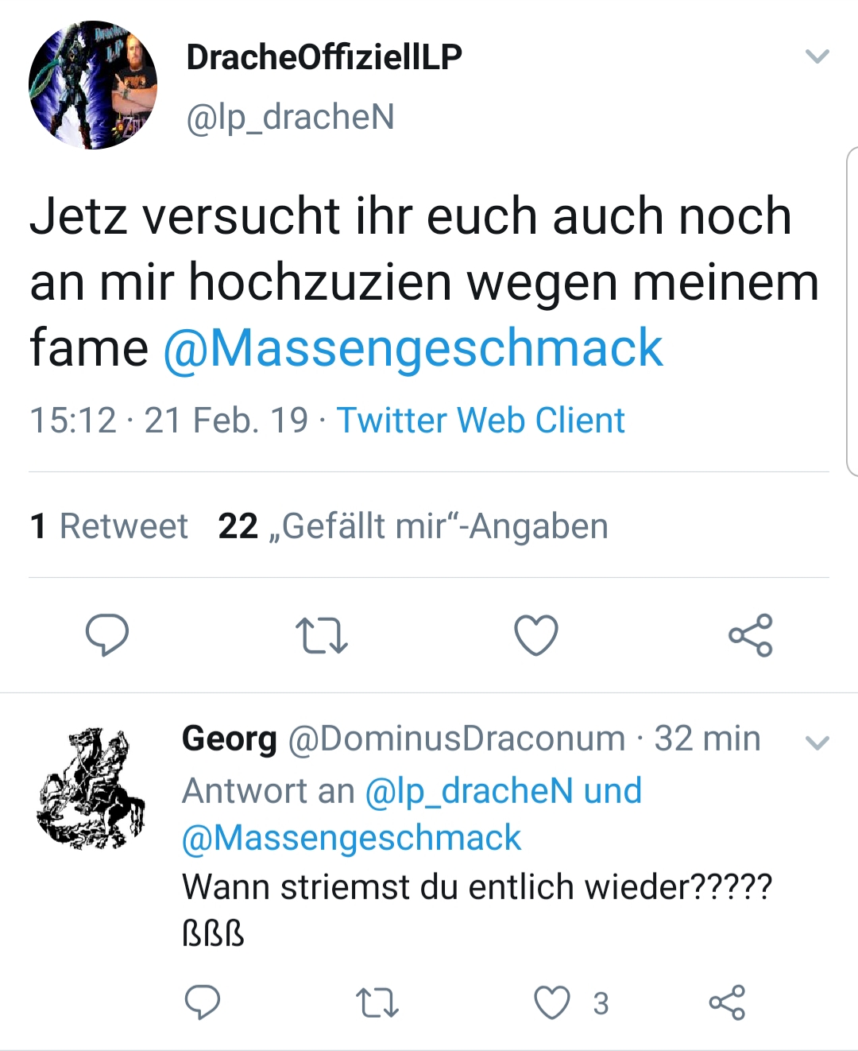Retweet Georg's reply
This screenshot has height=1051, width=858.
tap(377, 1003)
